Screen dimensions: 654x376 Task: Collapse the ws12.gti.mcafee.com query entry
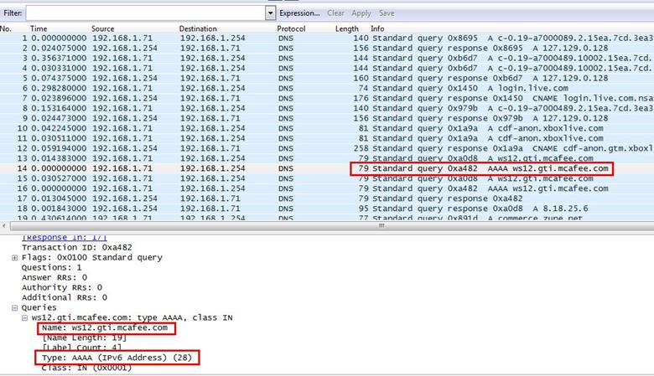tap(25, 317)
